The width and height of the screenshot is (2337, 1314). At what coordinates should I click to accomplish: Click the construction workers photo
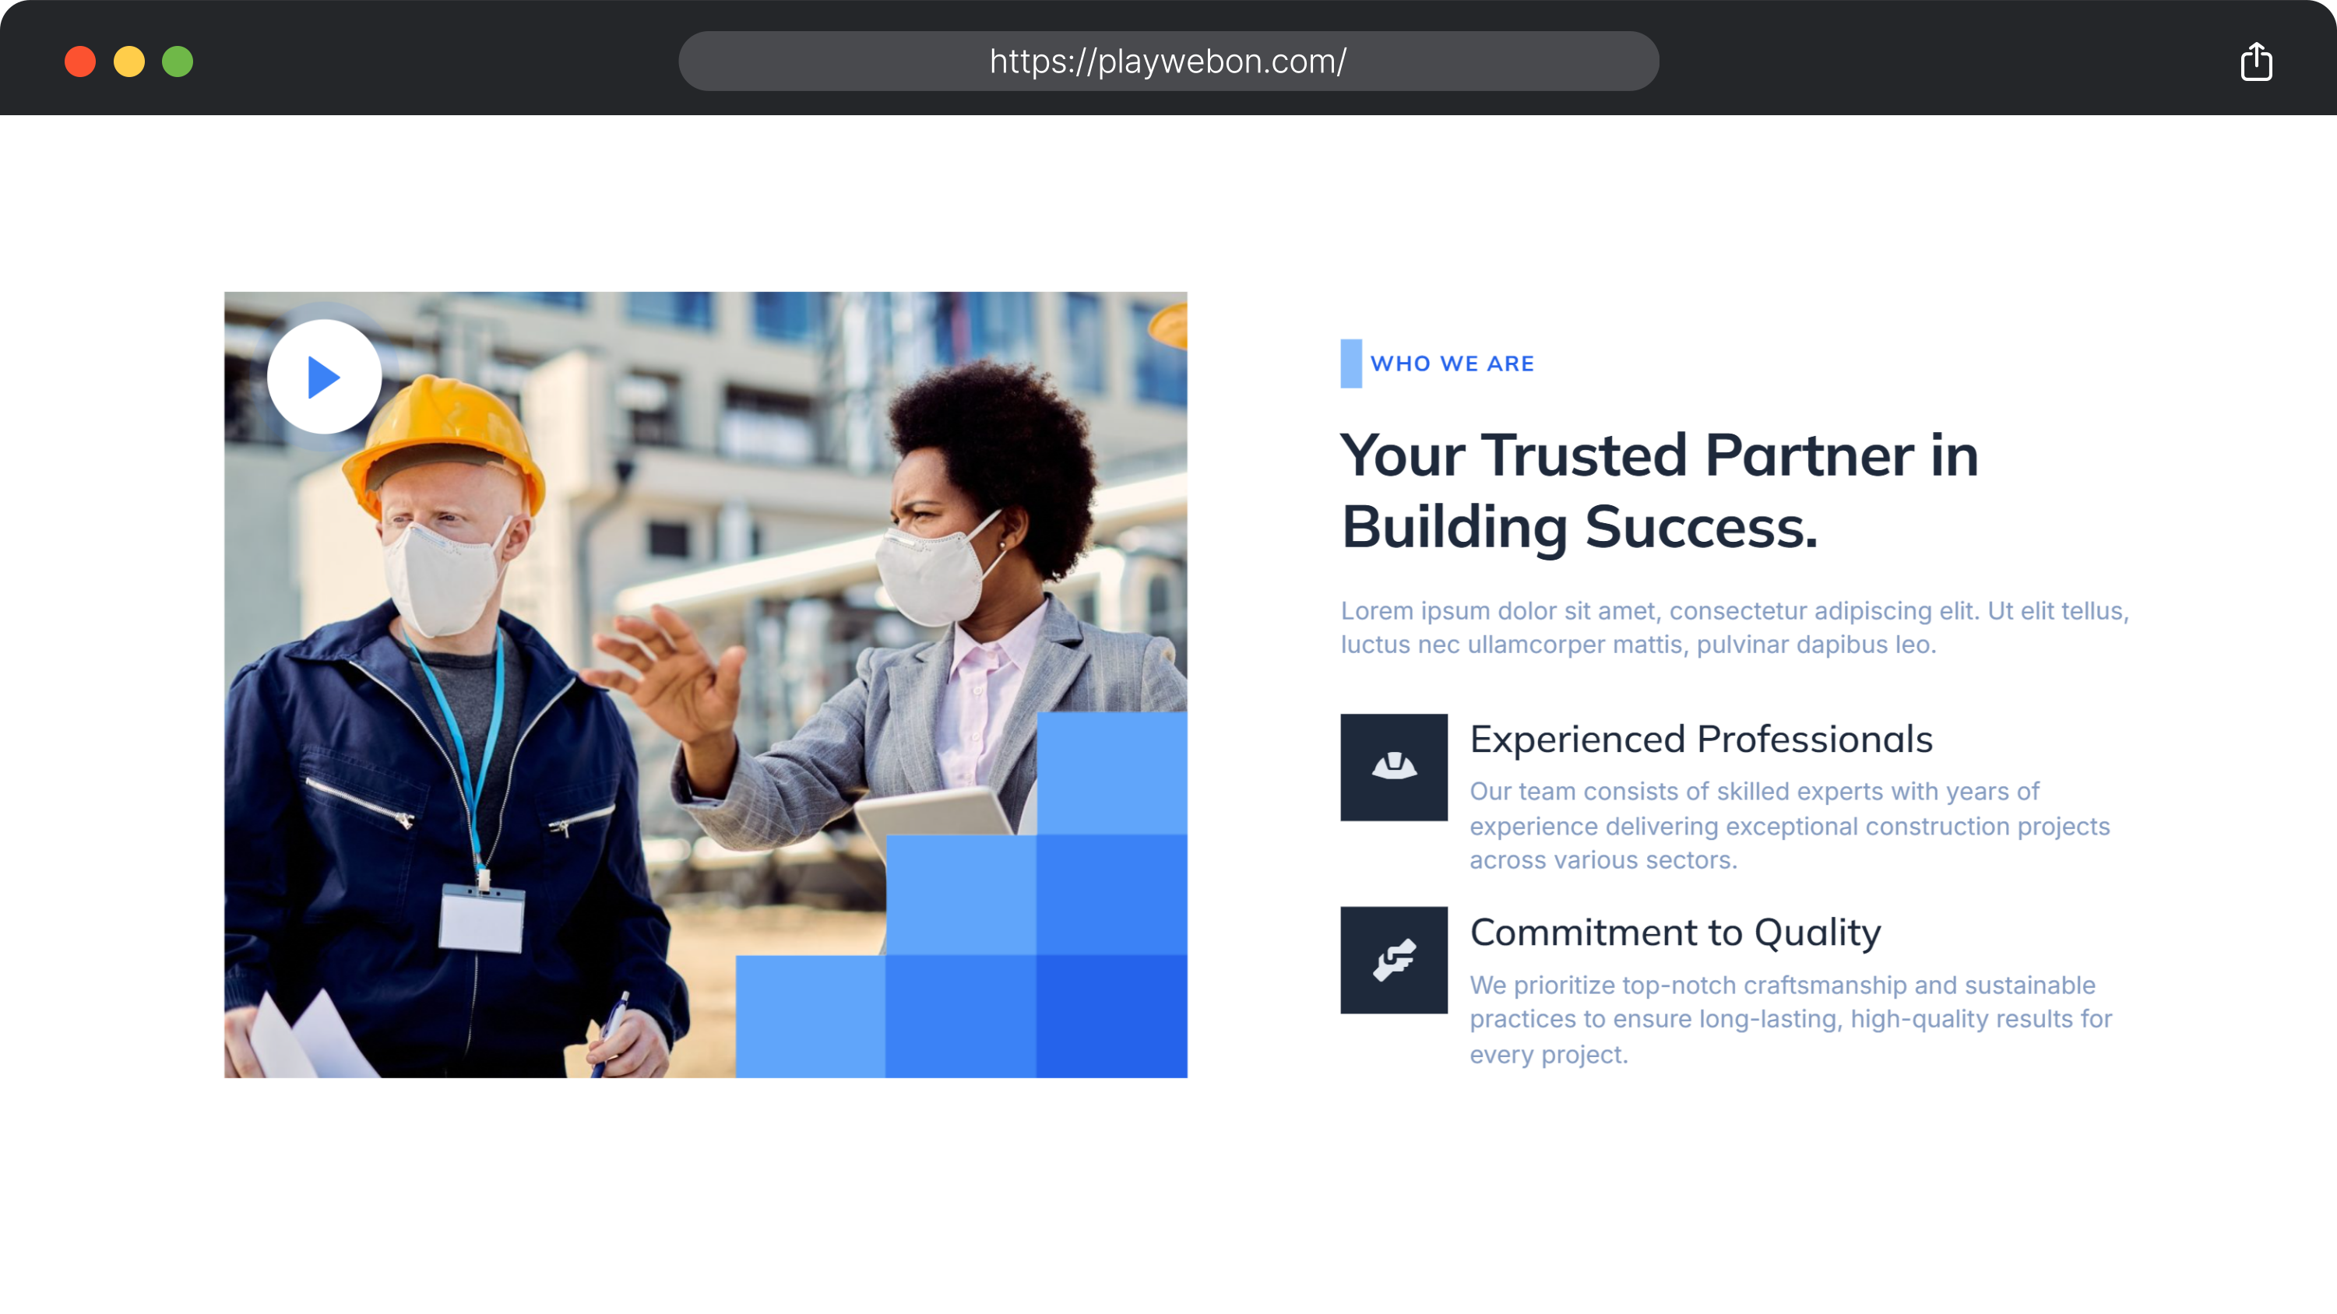[706, 685]
